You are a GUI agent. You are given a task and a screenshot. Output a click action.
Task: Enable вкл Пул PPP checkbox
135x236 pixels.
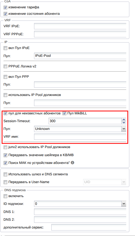click(x=5, y=77)
